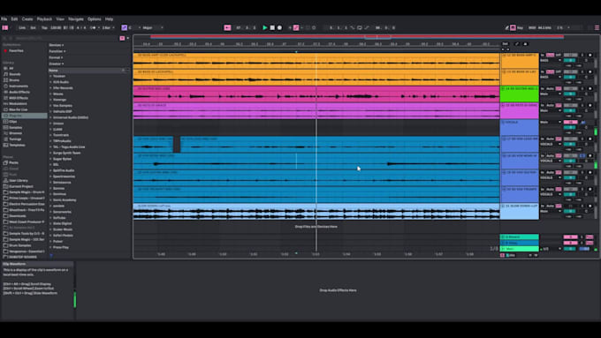Open the Edit menu
The width and height of the screenshot is (601, 338).
pos(14,19)
